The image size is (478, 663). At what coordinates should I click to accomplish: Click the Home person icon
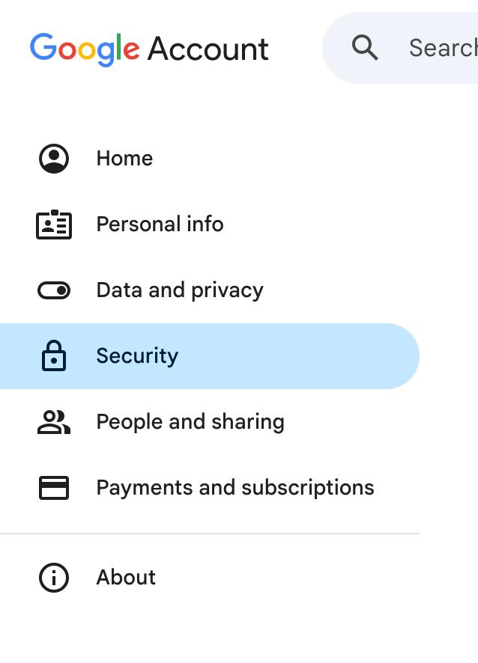pos(53,158)
